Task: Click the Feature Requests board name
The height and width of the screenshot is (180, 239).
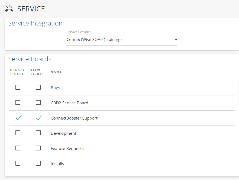Action: (x=67, y=149)
